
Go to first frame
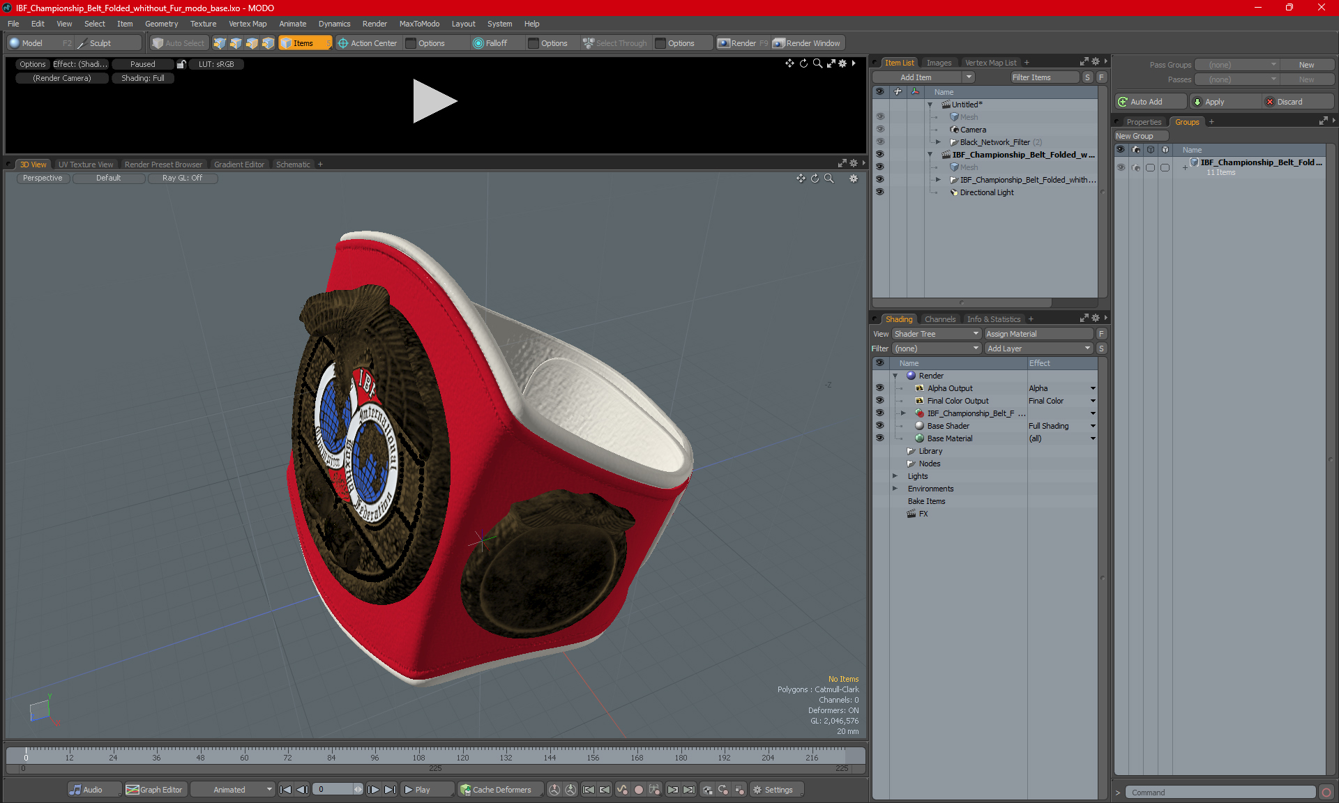(285, 790)
